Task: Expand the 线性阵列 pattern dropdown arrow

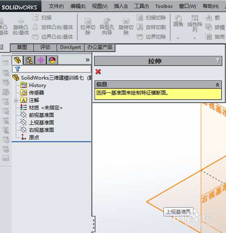Action: coord(194,38)
